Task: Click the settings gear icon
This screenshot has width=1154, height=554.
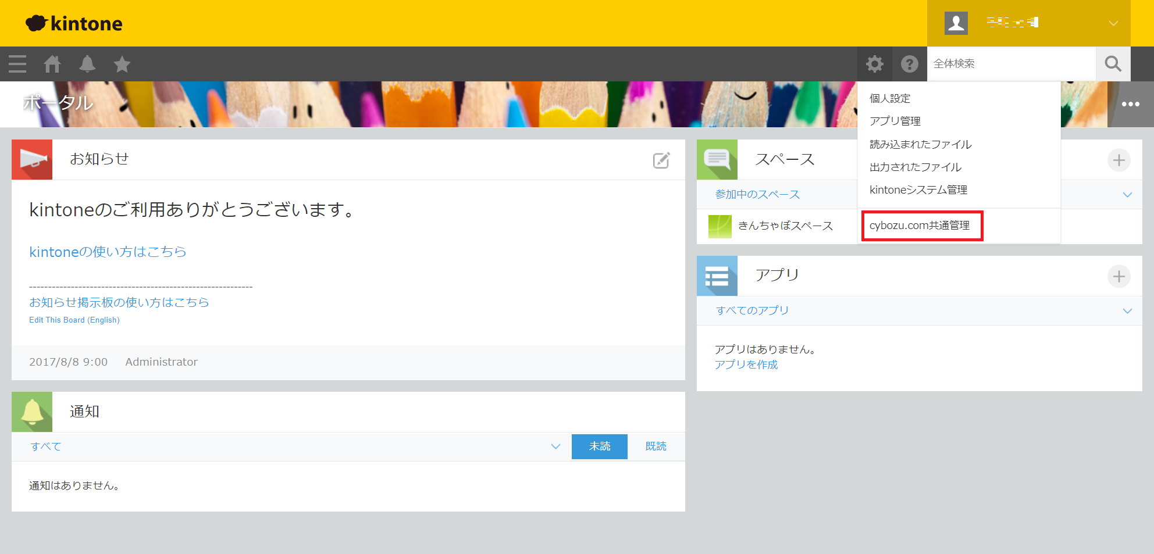Action: click(875, 64)
